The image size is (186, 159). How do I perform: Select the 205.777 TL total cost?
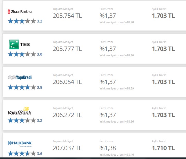click(67, 49)
